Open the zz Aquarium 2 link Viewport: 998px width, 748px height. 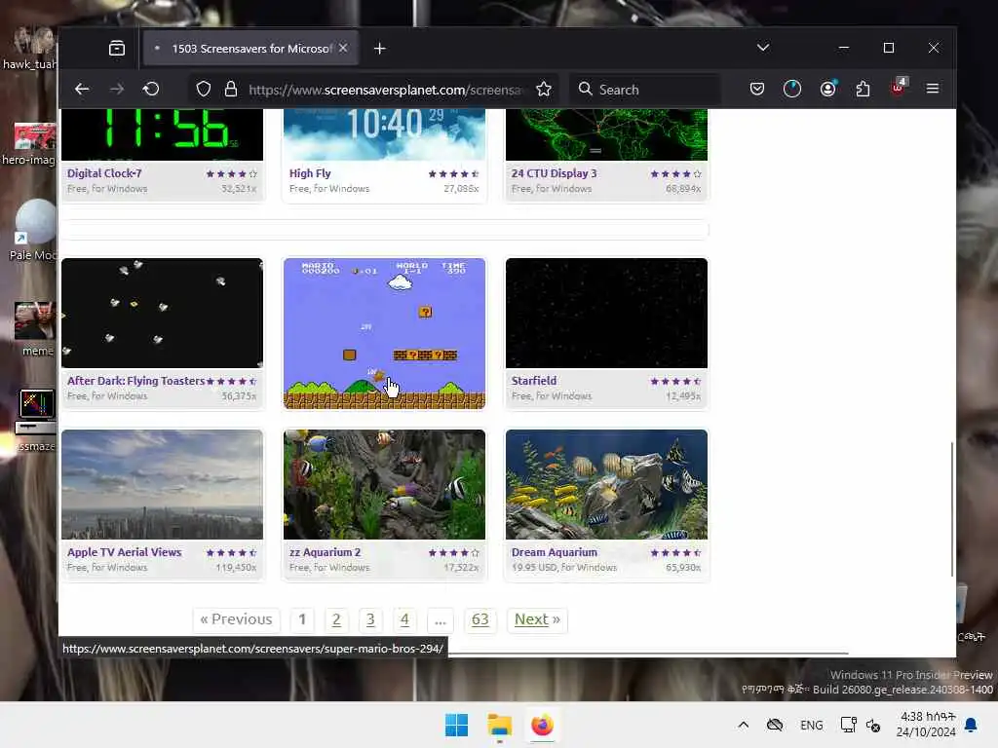pos(325,552)
